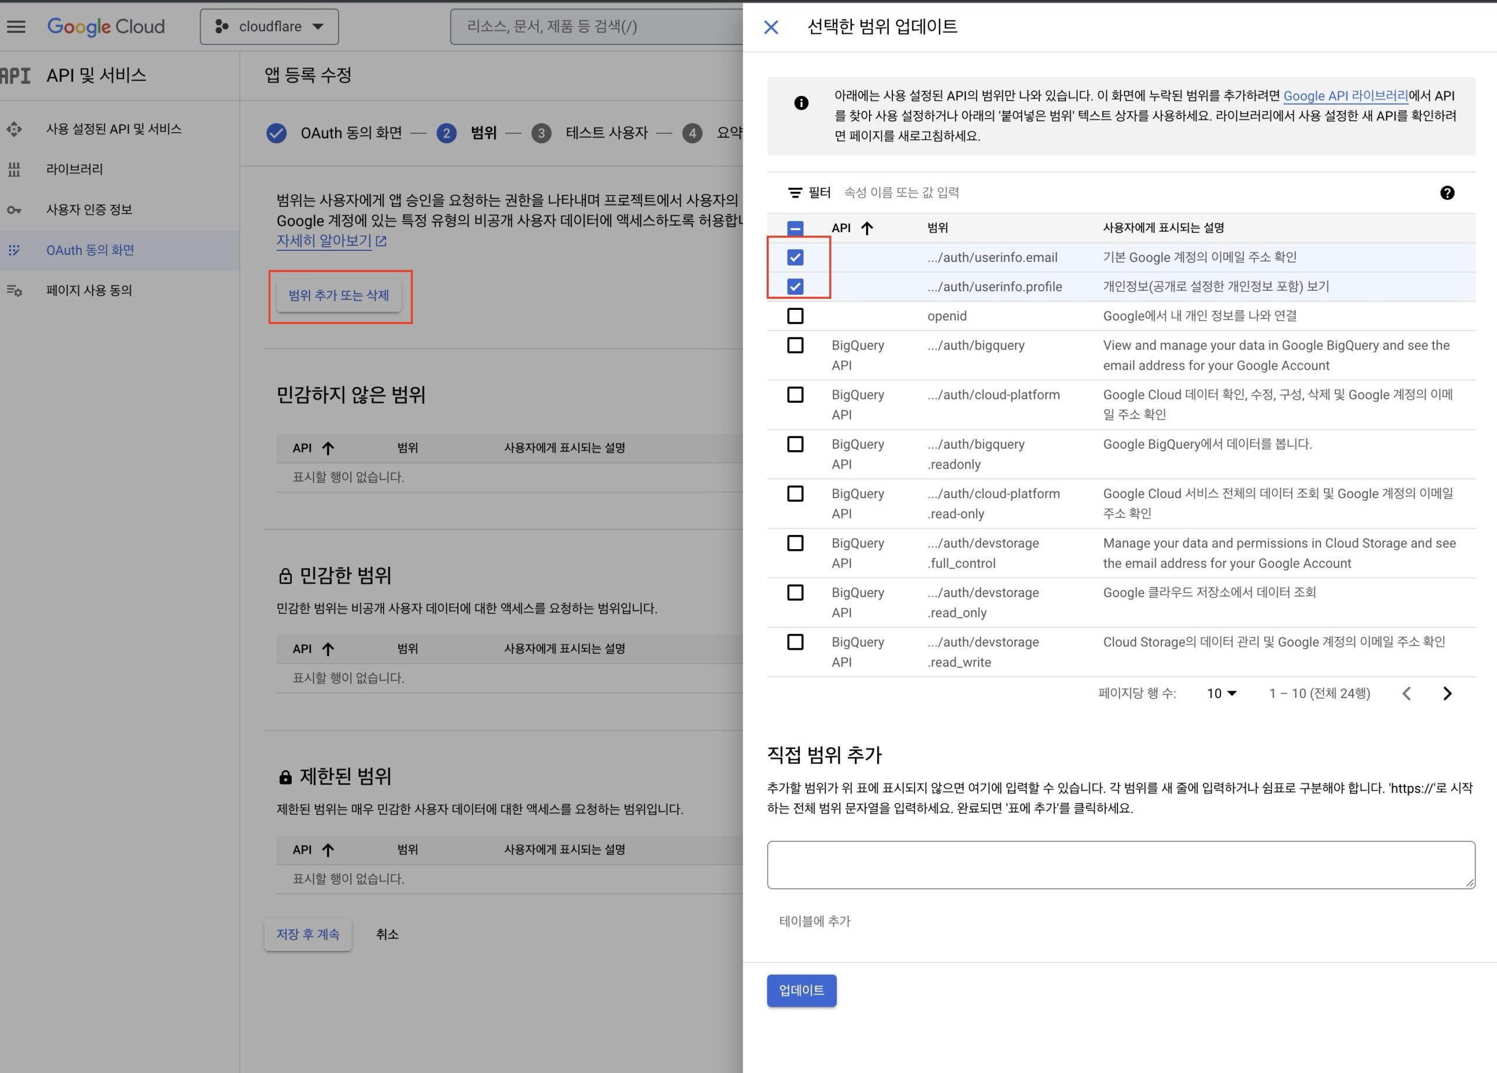This screenshot has width=1497, height=1073.
Task: Check the .../auth/cloud-platform.read-only scope checkbox
Action: [x=795, y=494]
